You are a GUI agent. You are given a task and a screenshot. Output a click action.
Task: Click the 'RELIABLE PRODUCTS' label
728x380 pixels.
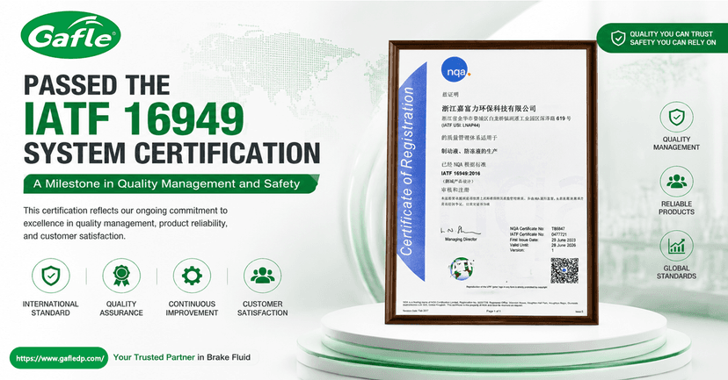(676, 208)
